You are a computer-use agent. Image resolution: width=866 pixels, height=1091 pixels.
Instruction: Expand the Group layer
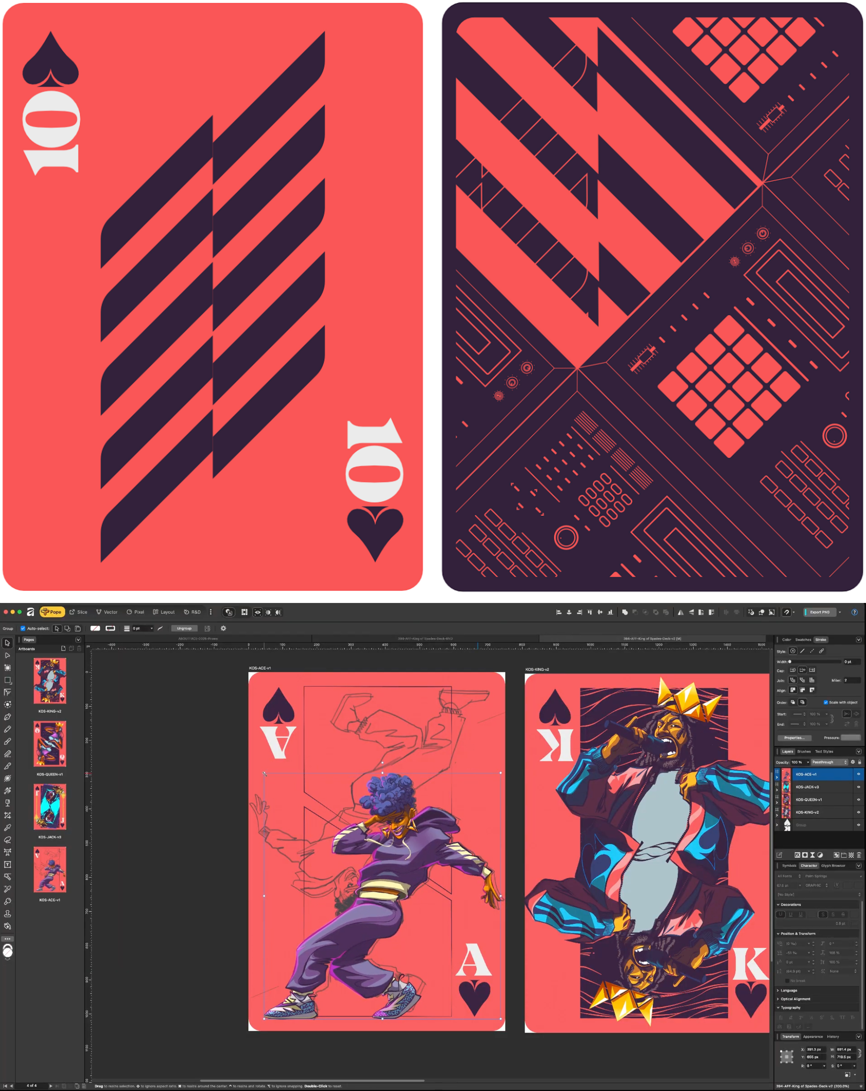(777, 825)
